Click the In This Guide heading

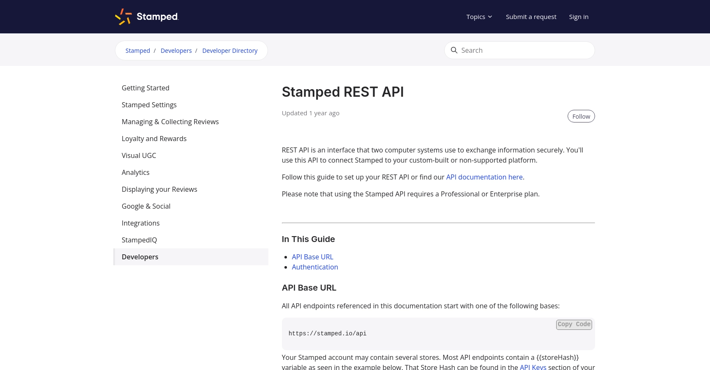(x=308, y=239)
